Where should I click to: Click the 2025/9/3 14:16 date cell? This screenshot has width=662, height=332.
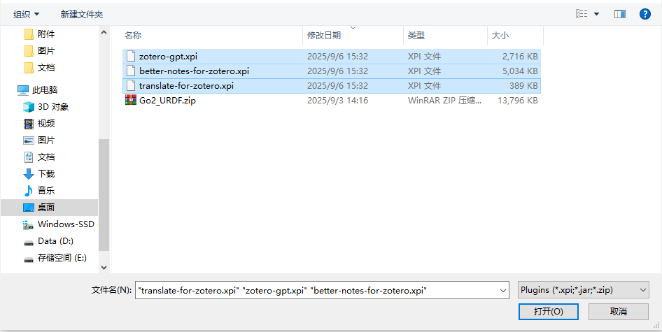coord(337,101)
